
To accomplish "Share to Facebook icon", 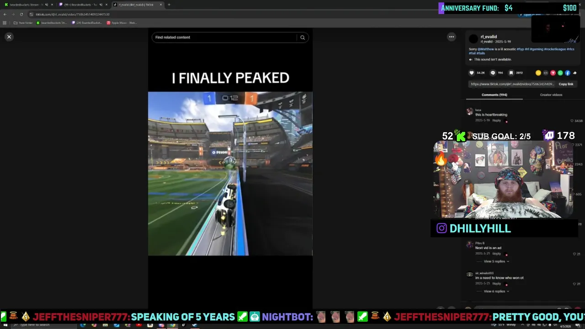I will pyautogui.click(x=567, y=73).
